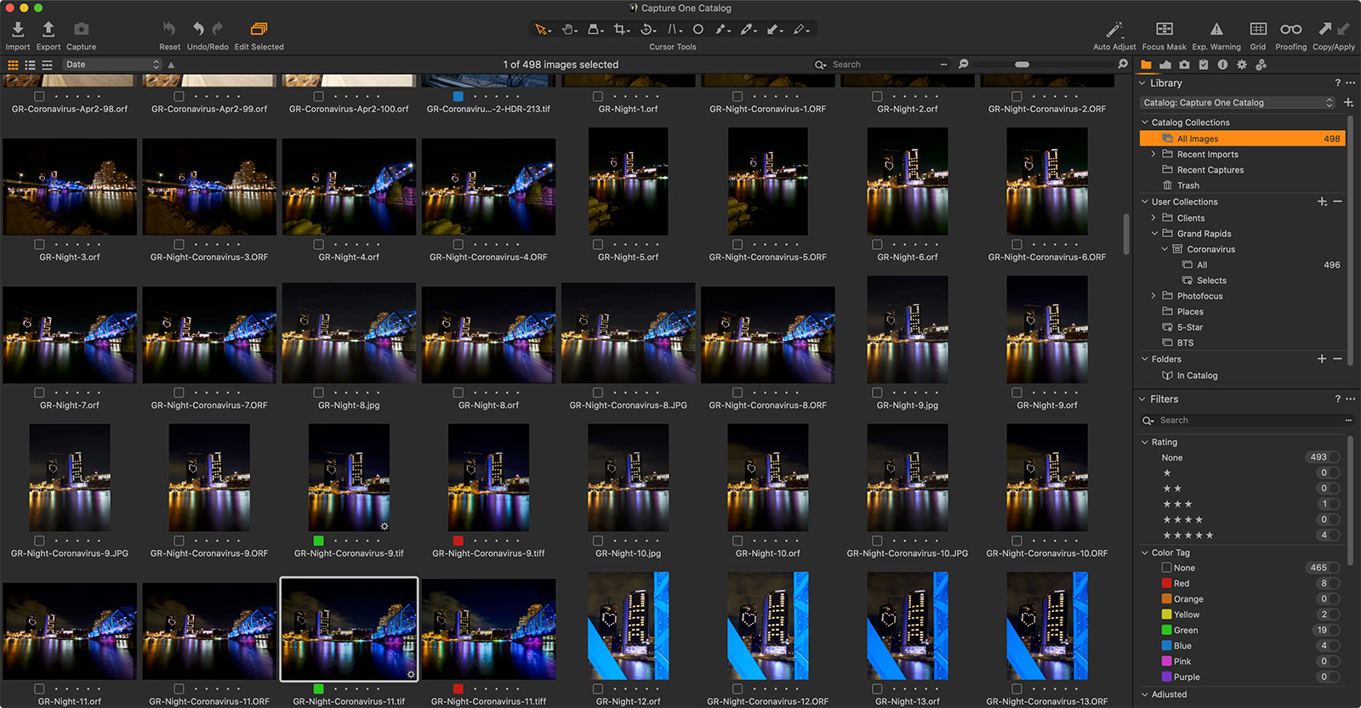Select the GR-Night-Coronavirus-9.tif thumbnail
This screenshot has width=1361, height=708.
(349, 478)
